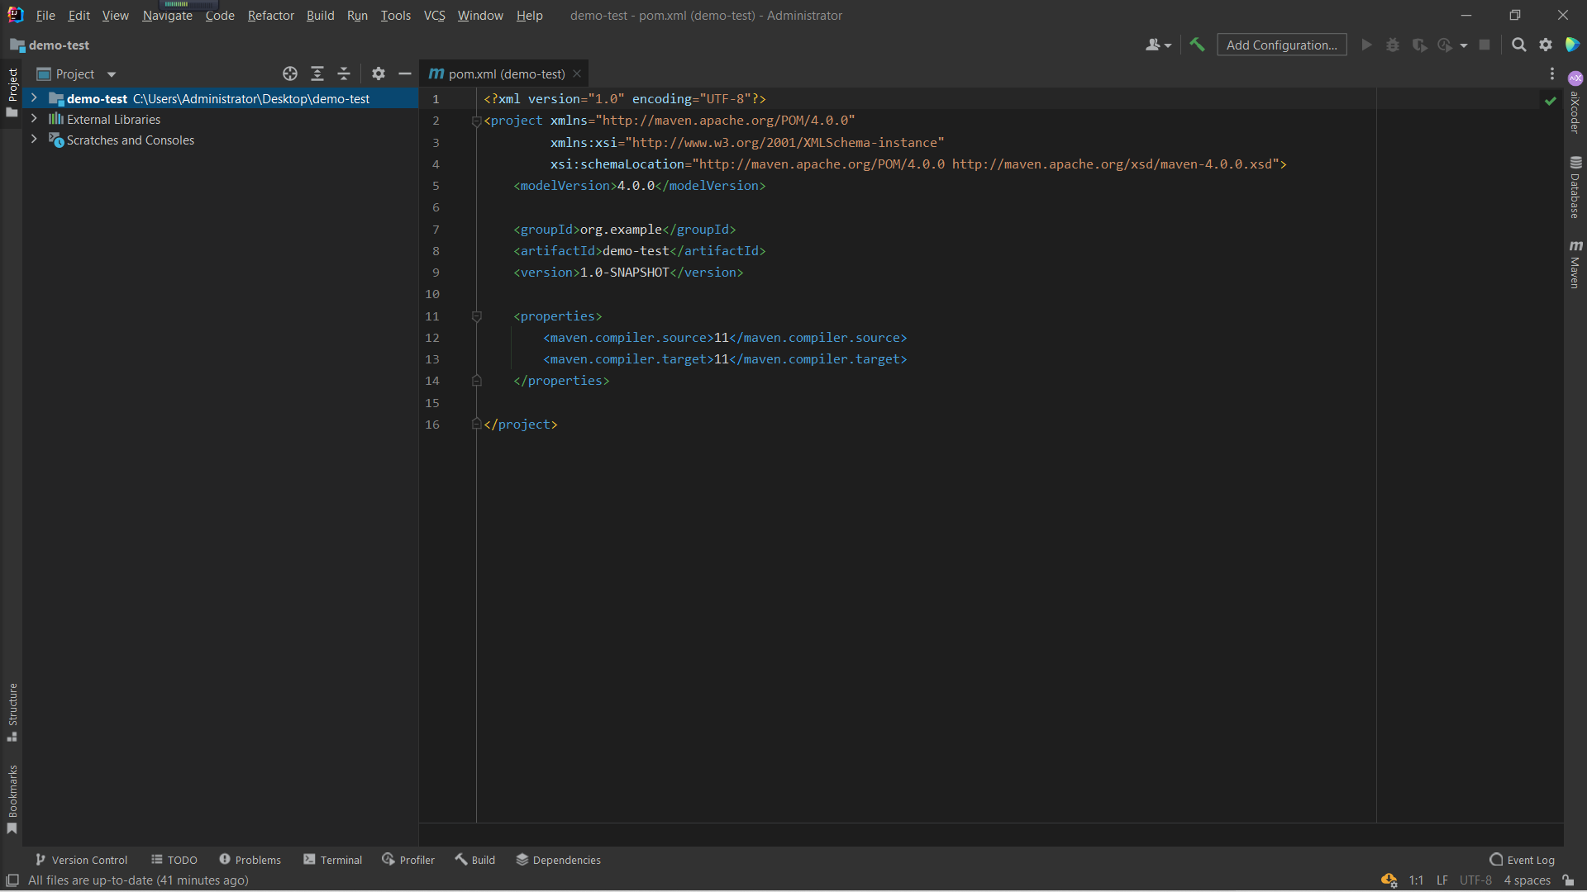Viewport: 1587px width, 892px height.
Task: Open the Maven tool window
Action: click(x=1575, y=265)
